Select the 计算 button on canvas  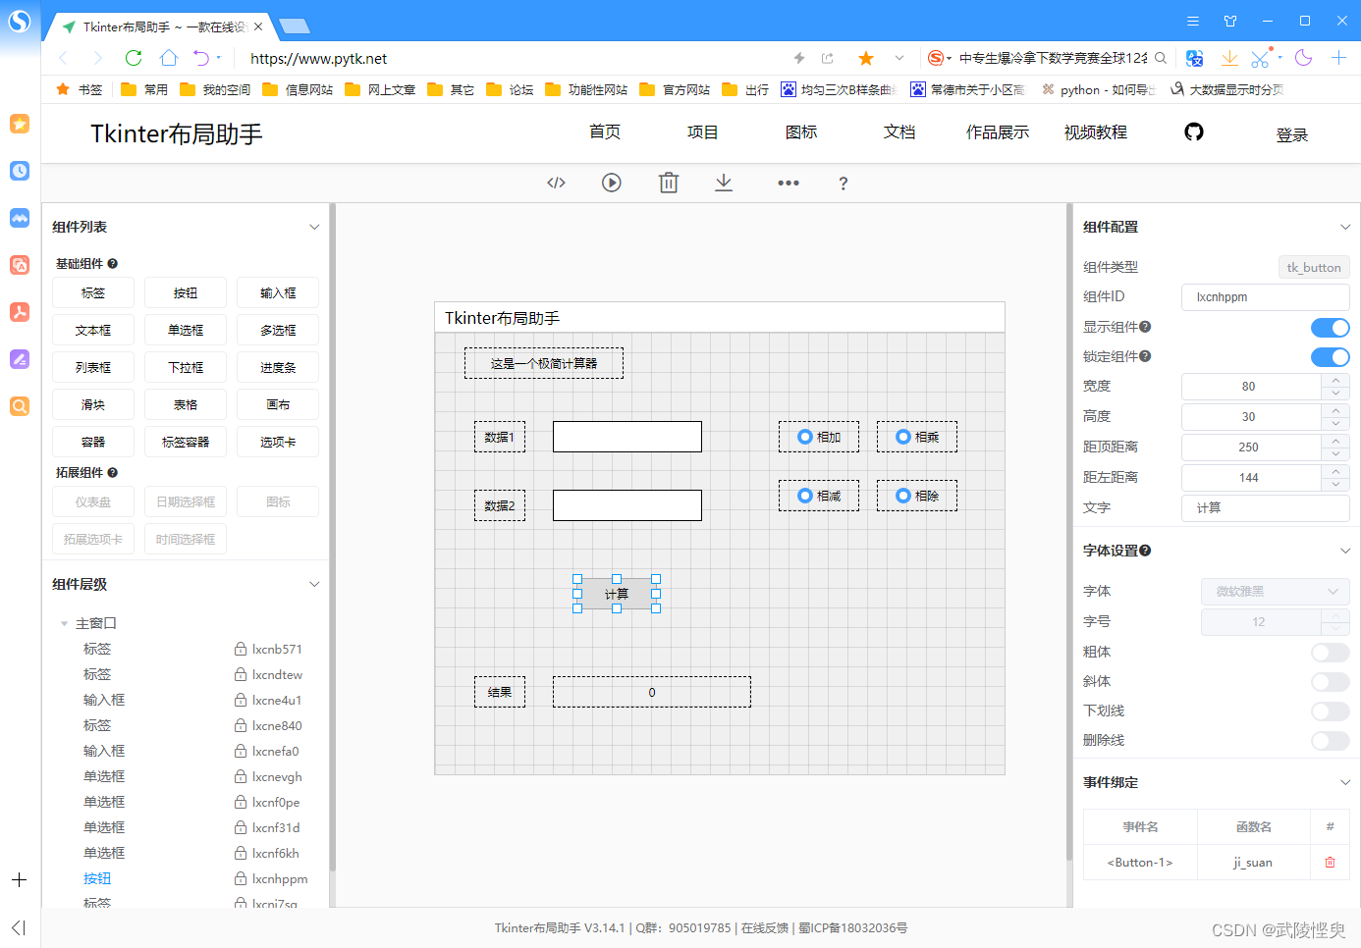(x=617, y=594)
